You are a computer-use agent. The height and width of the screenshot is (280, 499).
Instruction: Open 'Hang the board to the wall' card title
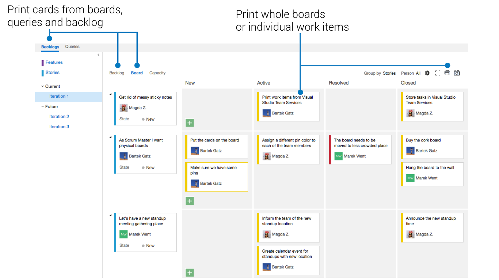pos(430,168)
